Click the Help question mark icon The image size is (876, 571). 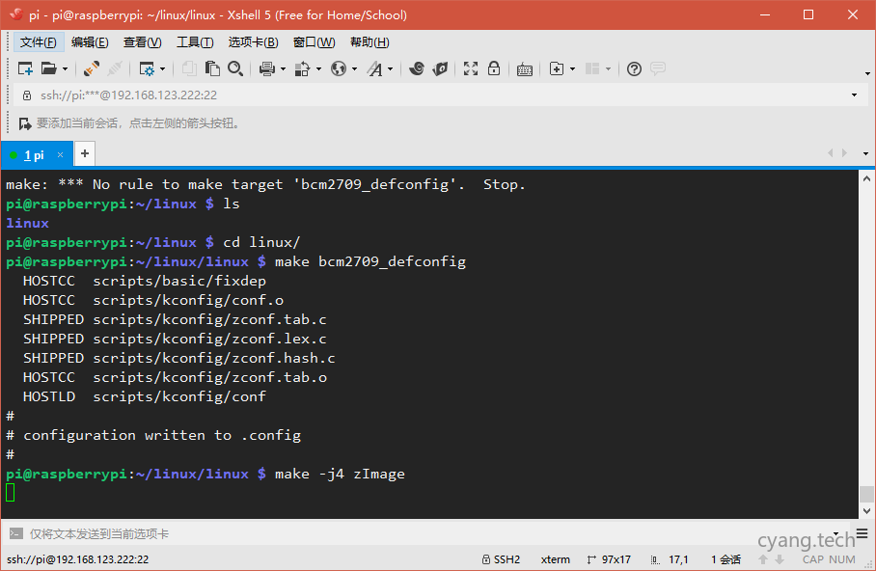pyautogui.click(x=634, y=68)
